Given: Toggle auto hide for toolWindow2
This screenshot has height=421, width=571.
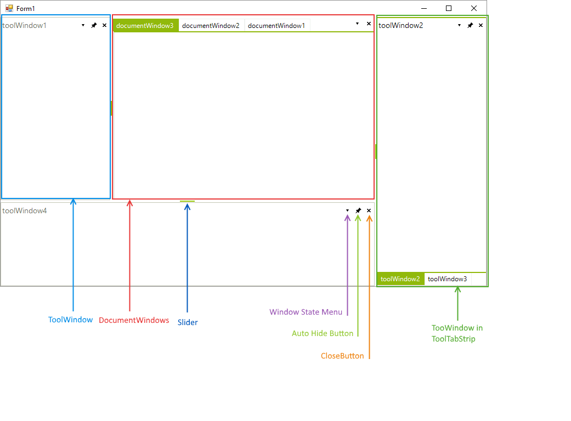Looking at the screenshot, I should point(470,25).
